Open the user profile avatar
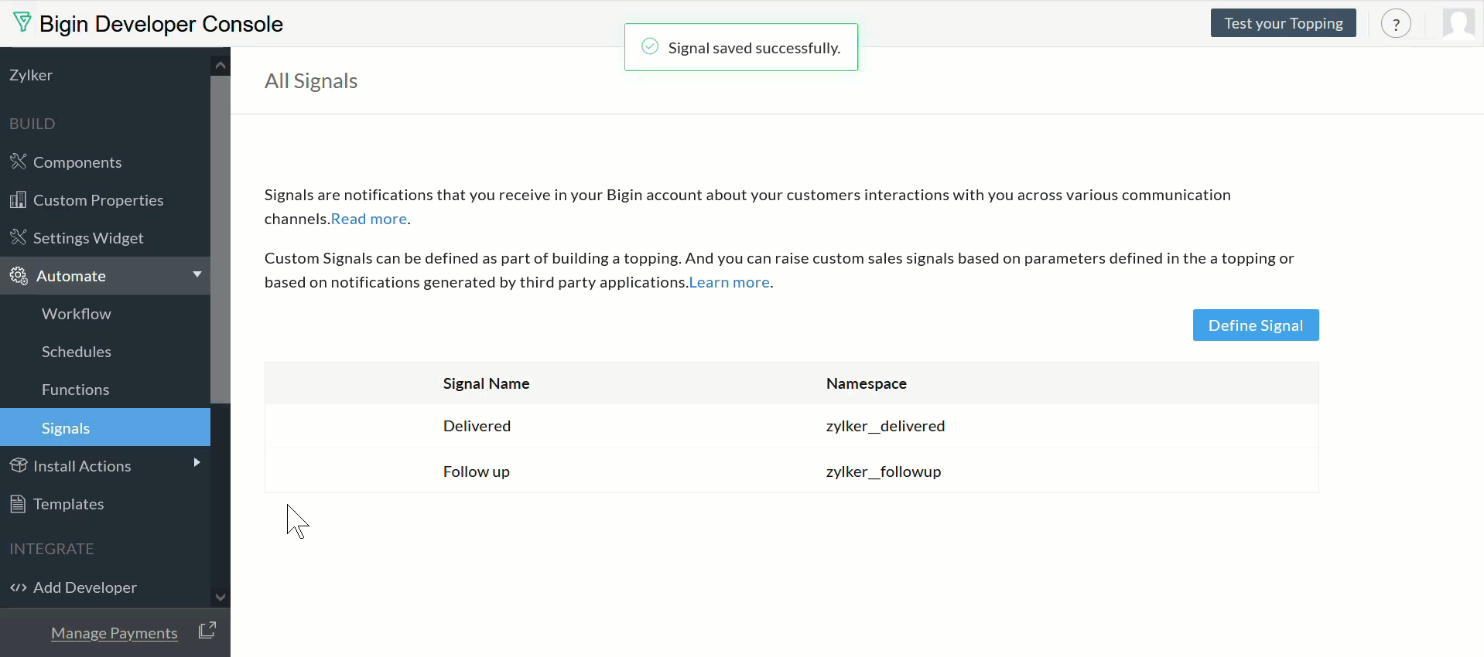The width and height of the screenshot is (1484, 657). pyautogui.click(x=1458, y=24)
